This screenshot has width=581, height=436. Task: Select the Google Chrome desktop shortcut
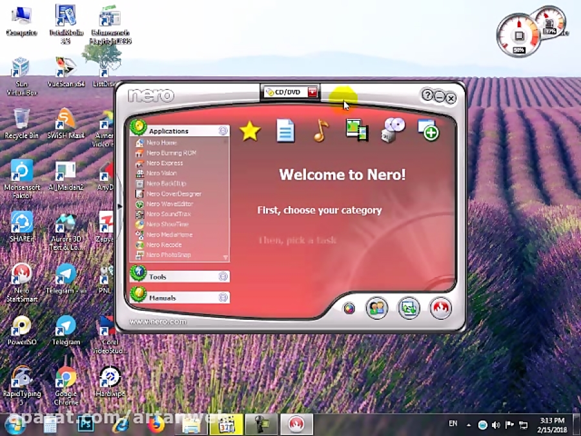[66, 386]
